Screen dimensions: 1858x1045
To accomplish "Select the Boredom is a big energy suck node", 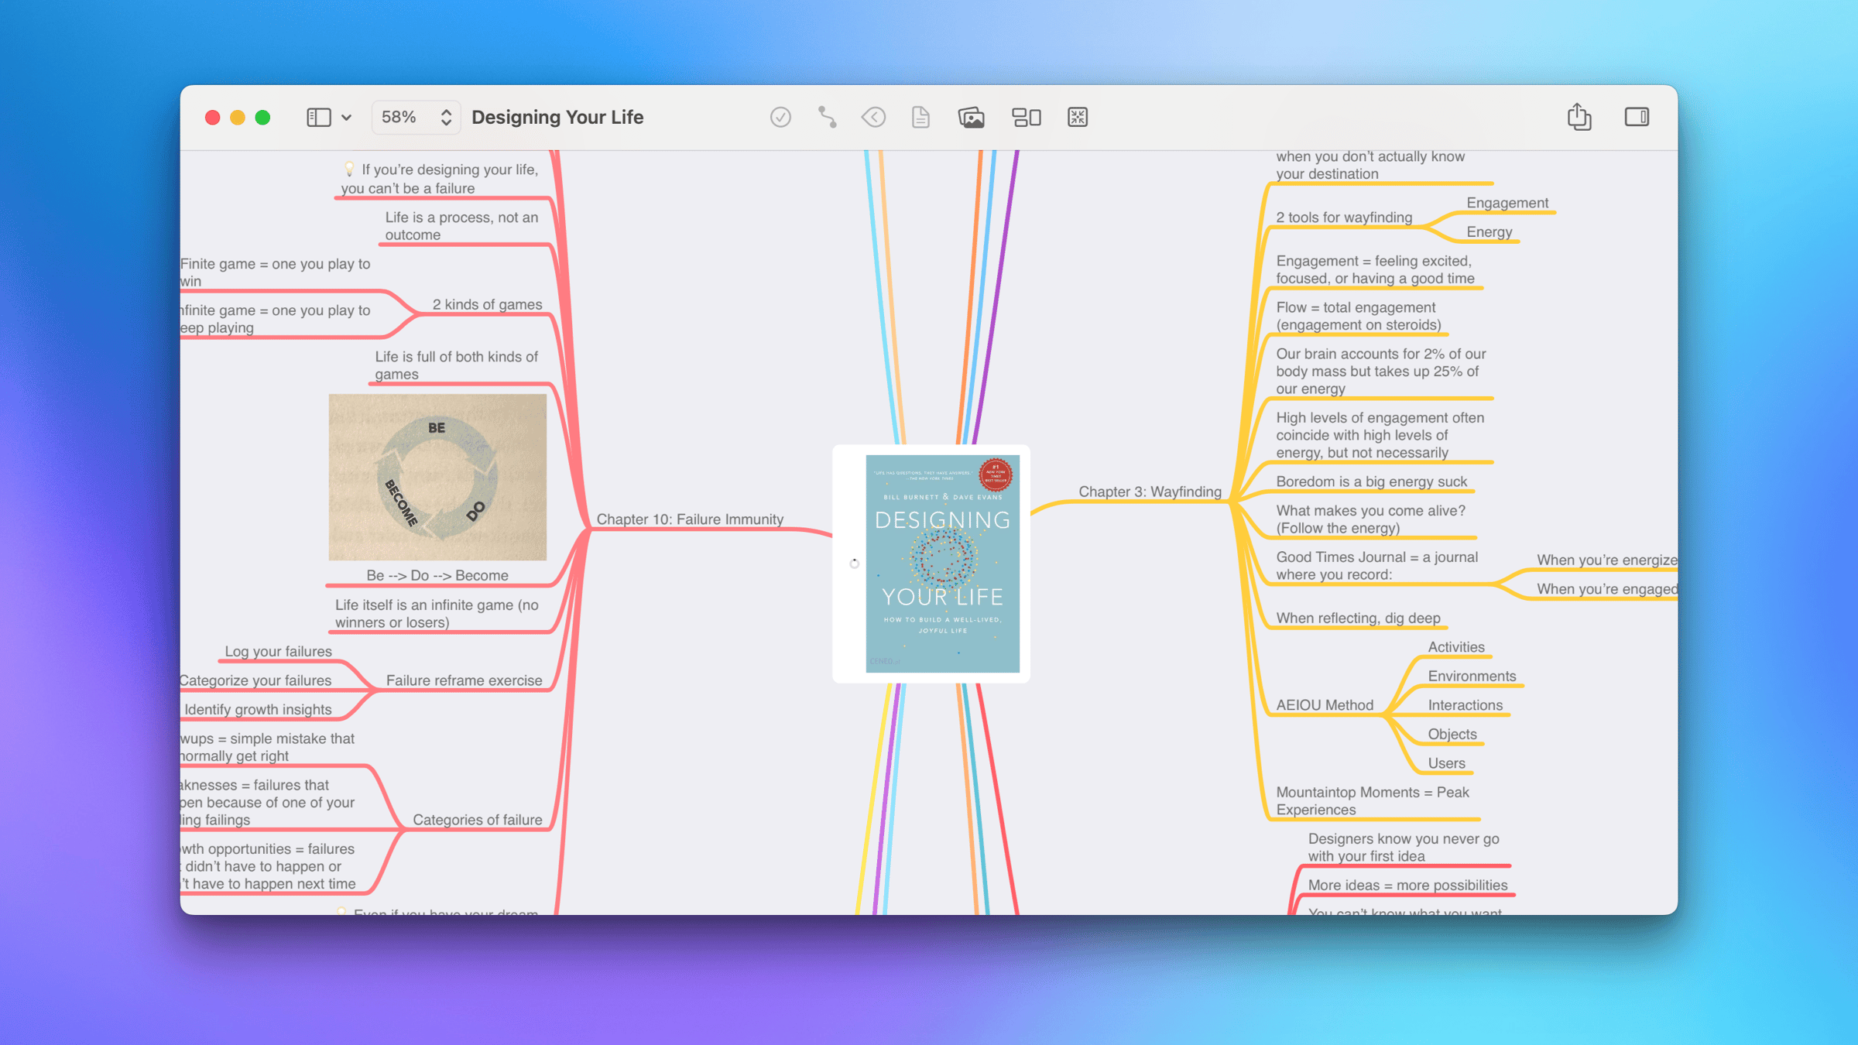I will [x=1371, y=481].
